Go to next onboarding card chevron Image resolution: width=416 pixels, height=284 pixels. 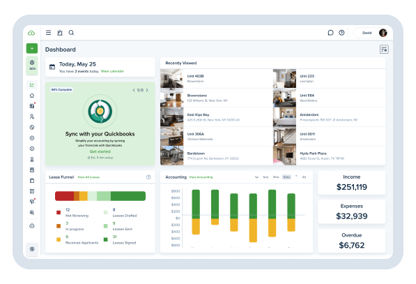click(147, 90)
